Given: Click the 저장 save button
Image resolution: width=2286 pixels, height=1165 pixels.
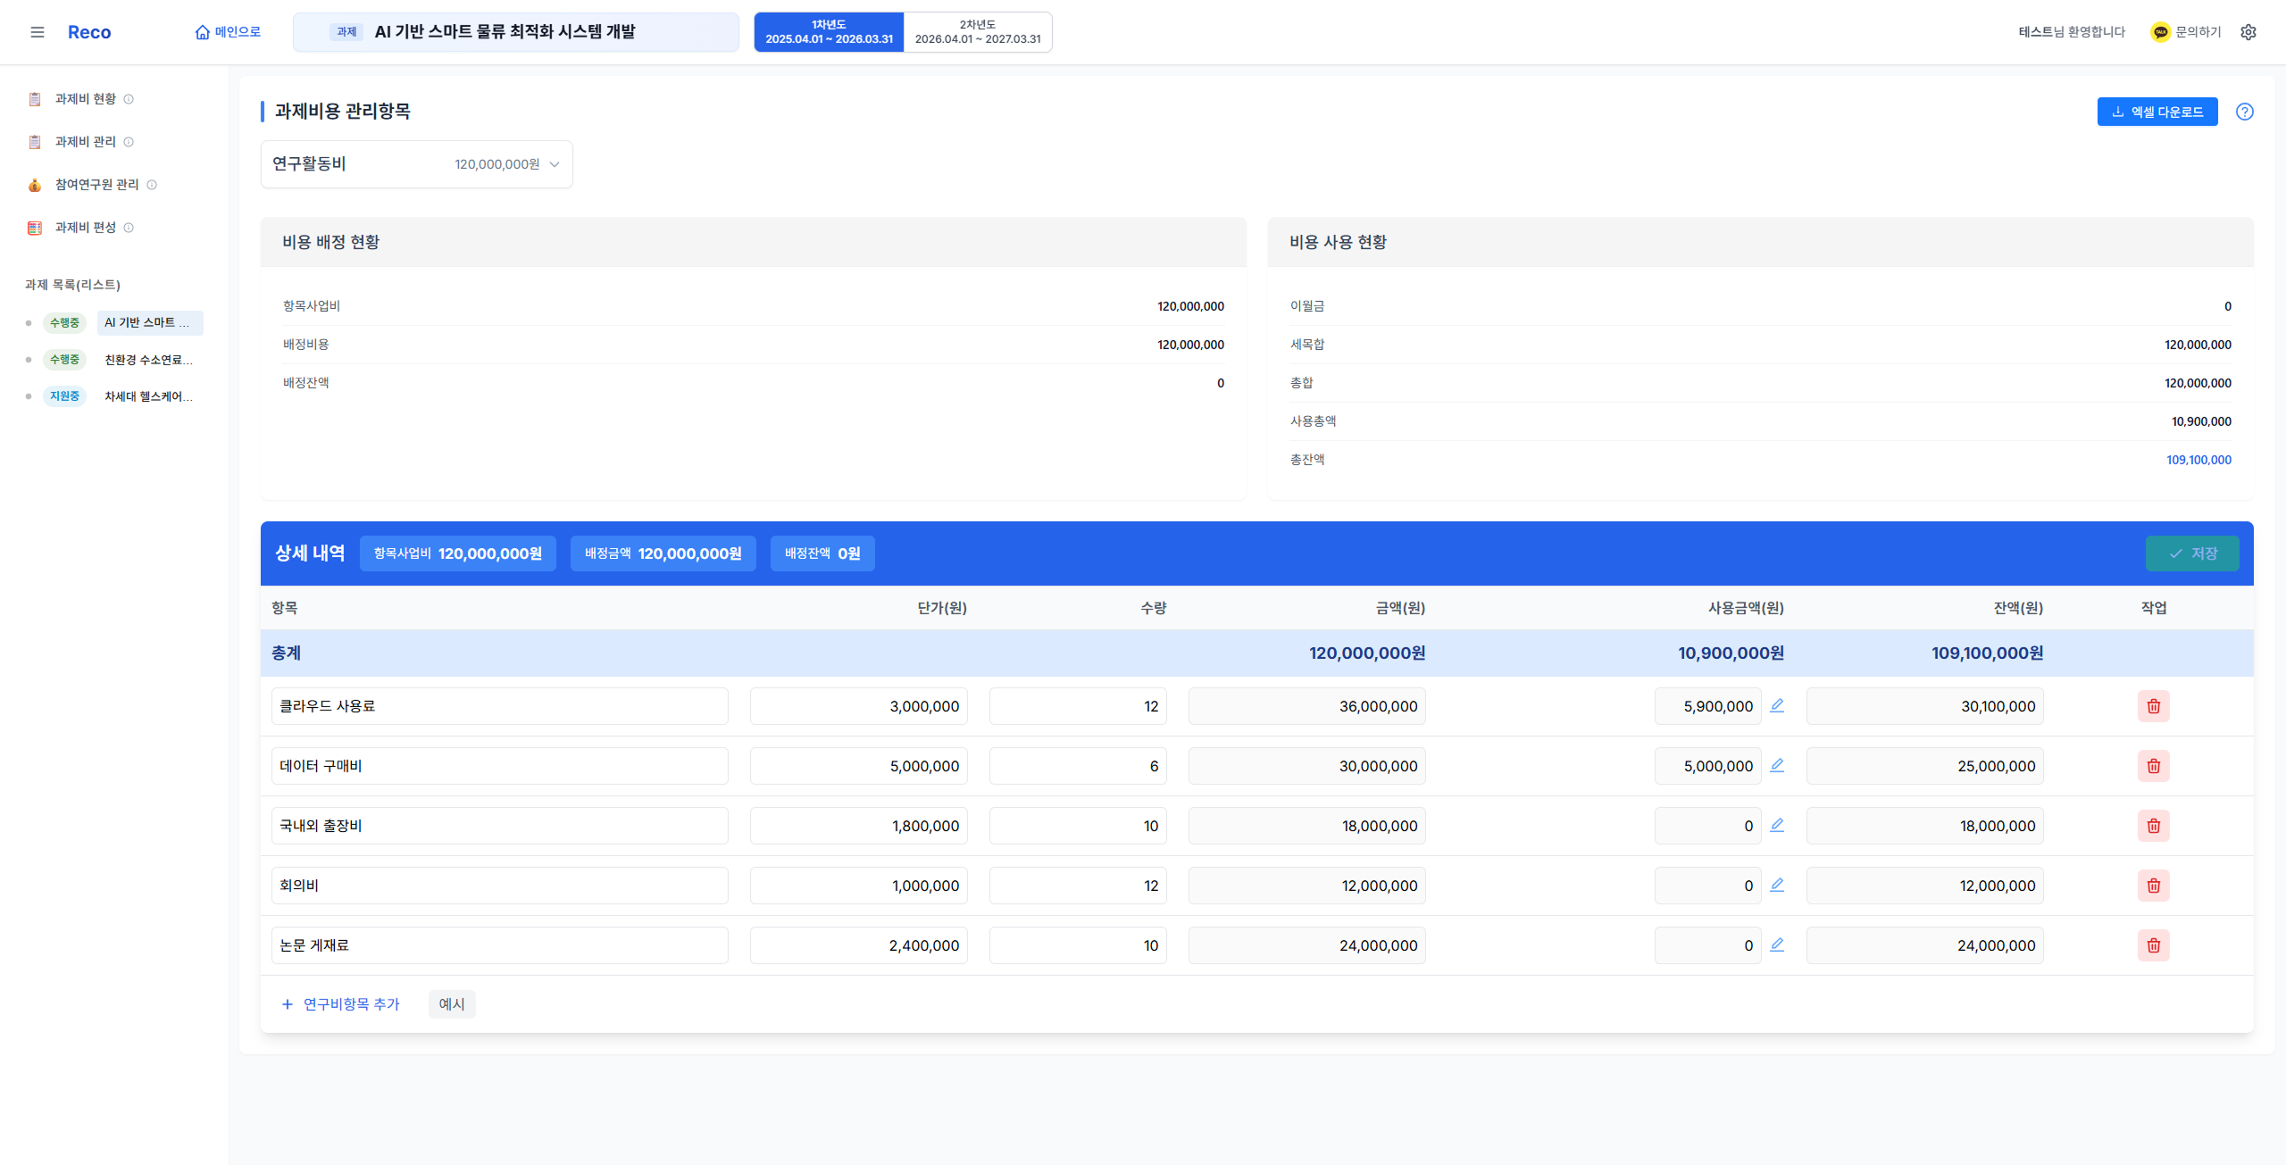Looking at the screenshot, I should [2192, 553].
